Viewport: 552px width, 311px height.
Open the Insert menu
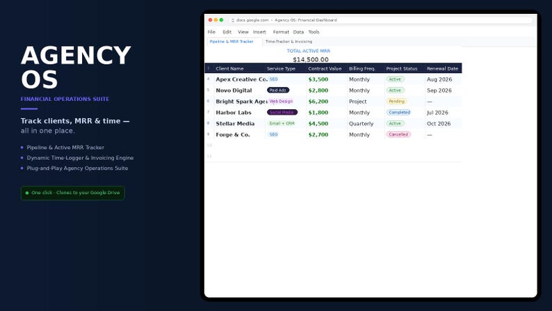point(259,32)
